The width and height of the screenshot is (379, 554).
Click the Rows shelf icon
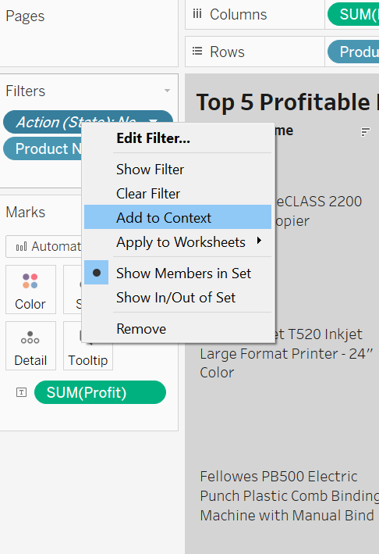point(197,52)
